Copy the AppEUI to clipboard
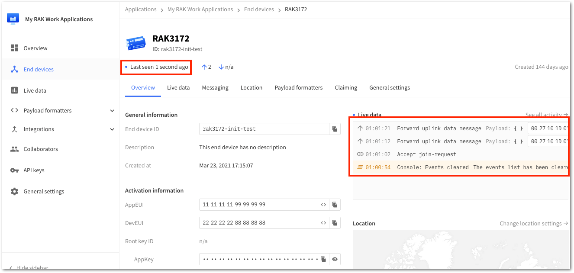Screen dimensions: 574x273 [335, 205]
